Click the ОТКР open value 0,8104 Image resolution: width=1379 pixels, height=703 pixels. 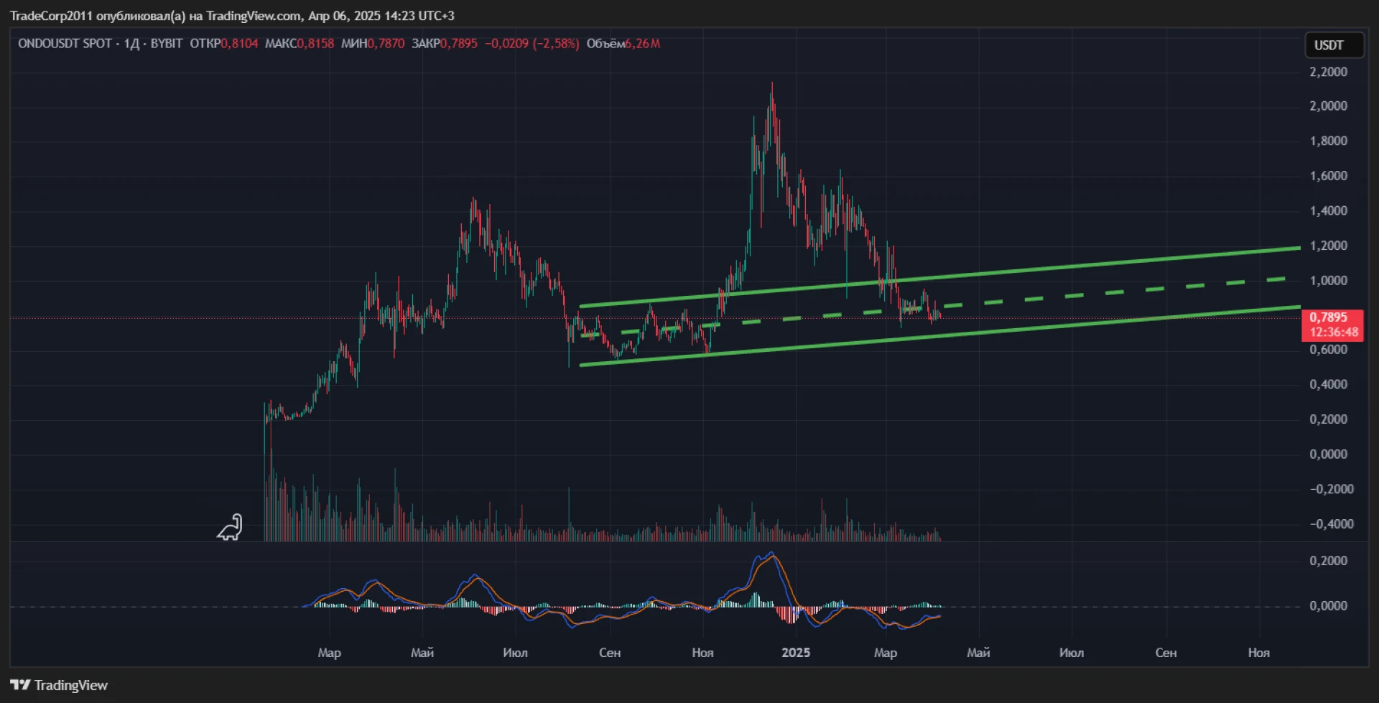pos(238,44)
